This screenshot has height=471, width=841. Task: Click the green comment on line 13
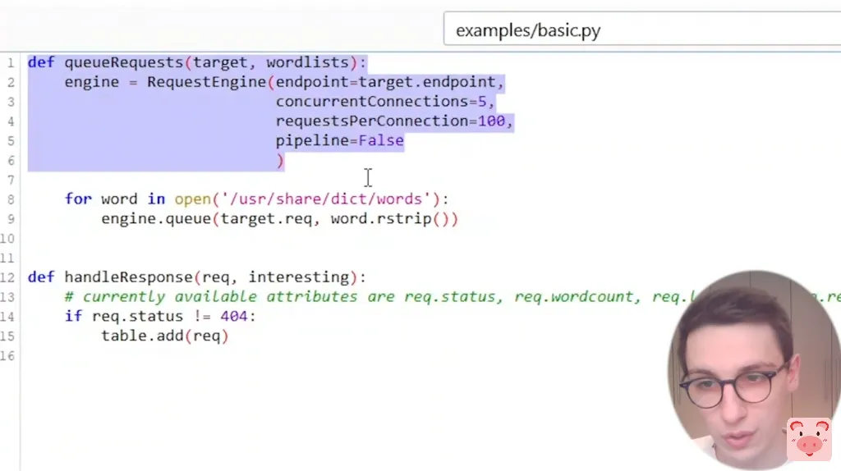point(453,297)
